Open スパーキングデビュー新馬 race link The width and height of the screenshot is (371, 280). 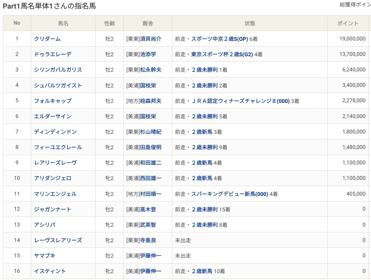pyautogui.click(x=229, y=194)
